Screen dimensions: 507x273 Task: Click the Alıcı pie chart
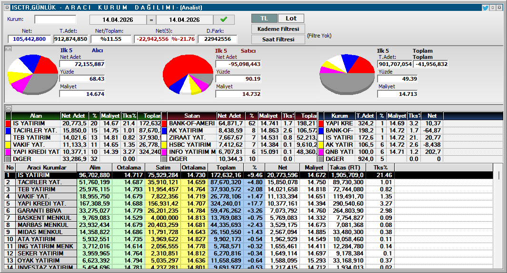coord(33,75)
